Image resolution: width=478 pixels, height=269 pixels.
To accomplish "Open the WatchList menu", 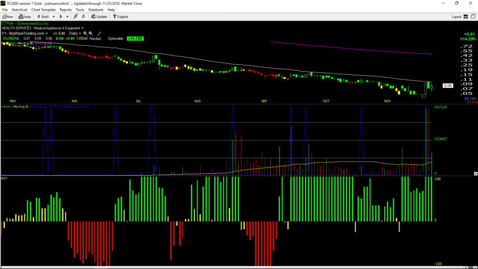I will pos(19,10).
